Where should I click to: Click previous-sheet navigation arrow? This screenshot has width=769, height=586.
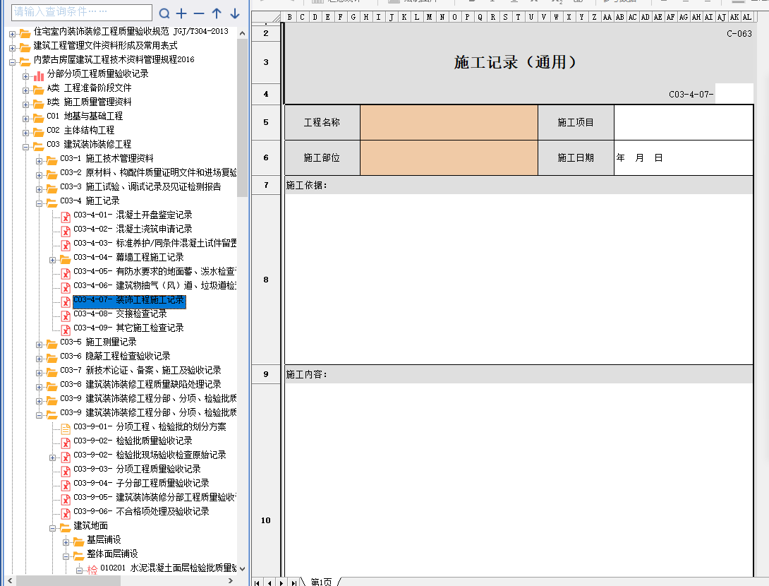pos(270,582)
